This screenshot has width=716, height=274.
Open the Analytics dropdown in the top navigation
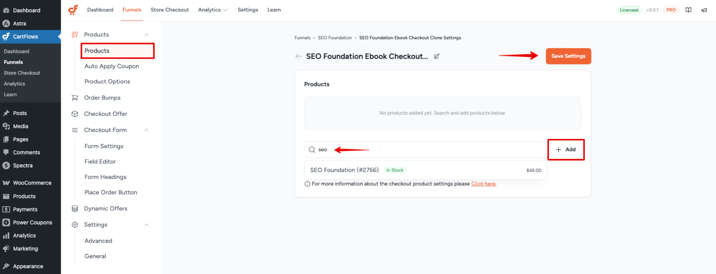(213, 10)
